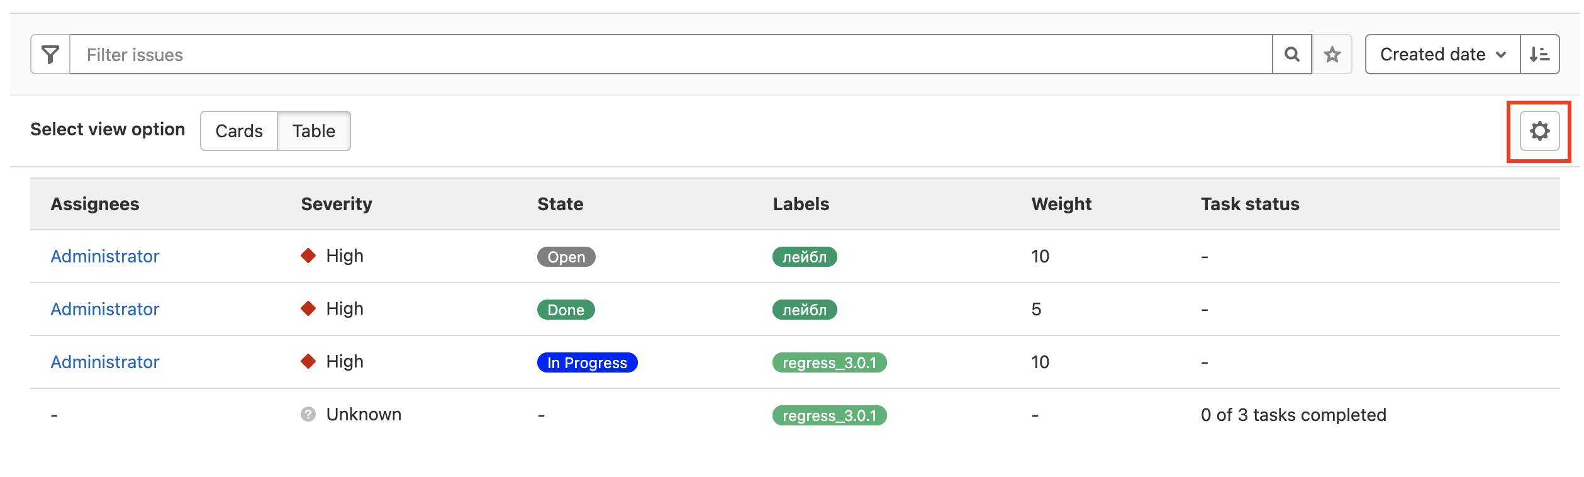
Task: Click the Task status column header
Action: click(x=1250, y=204)
